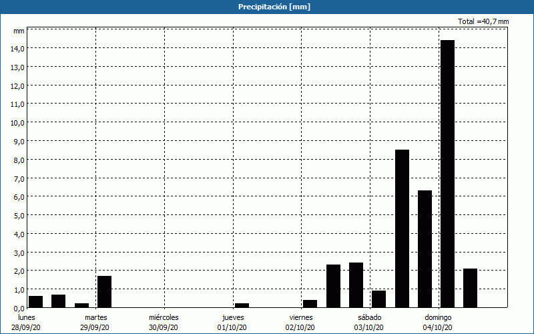Click the tiny bar just before the martes gridline
The height and width of the screenshot is (334, 534).
pyautogui.click(x=81, y=305)
